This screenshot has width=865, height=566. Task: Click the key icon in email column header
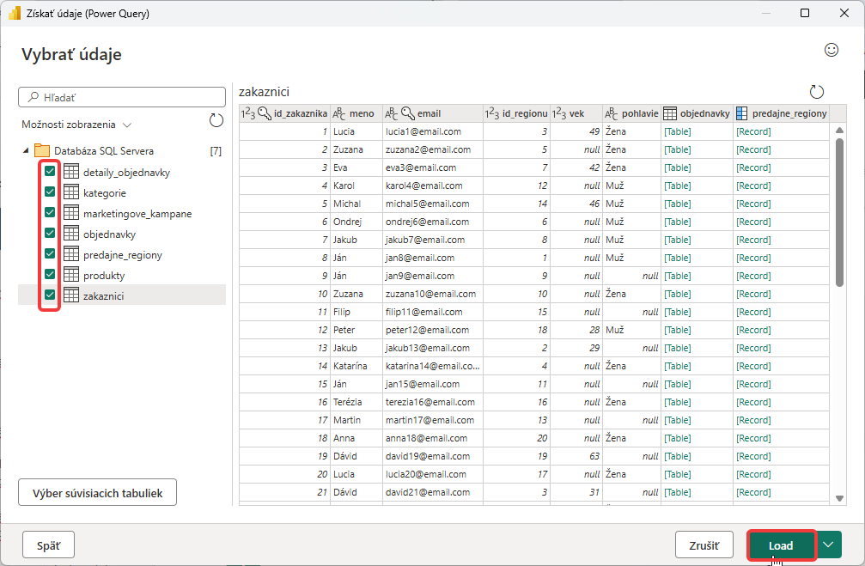408,113
